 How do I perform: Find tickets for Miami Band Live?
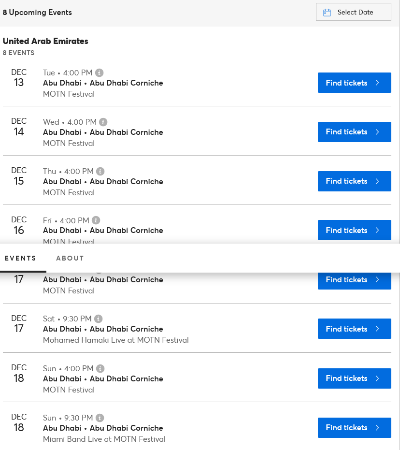[355, 428]
